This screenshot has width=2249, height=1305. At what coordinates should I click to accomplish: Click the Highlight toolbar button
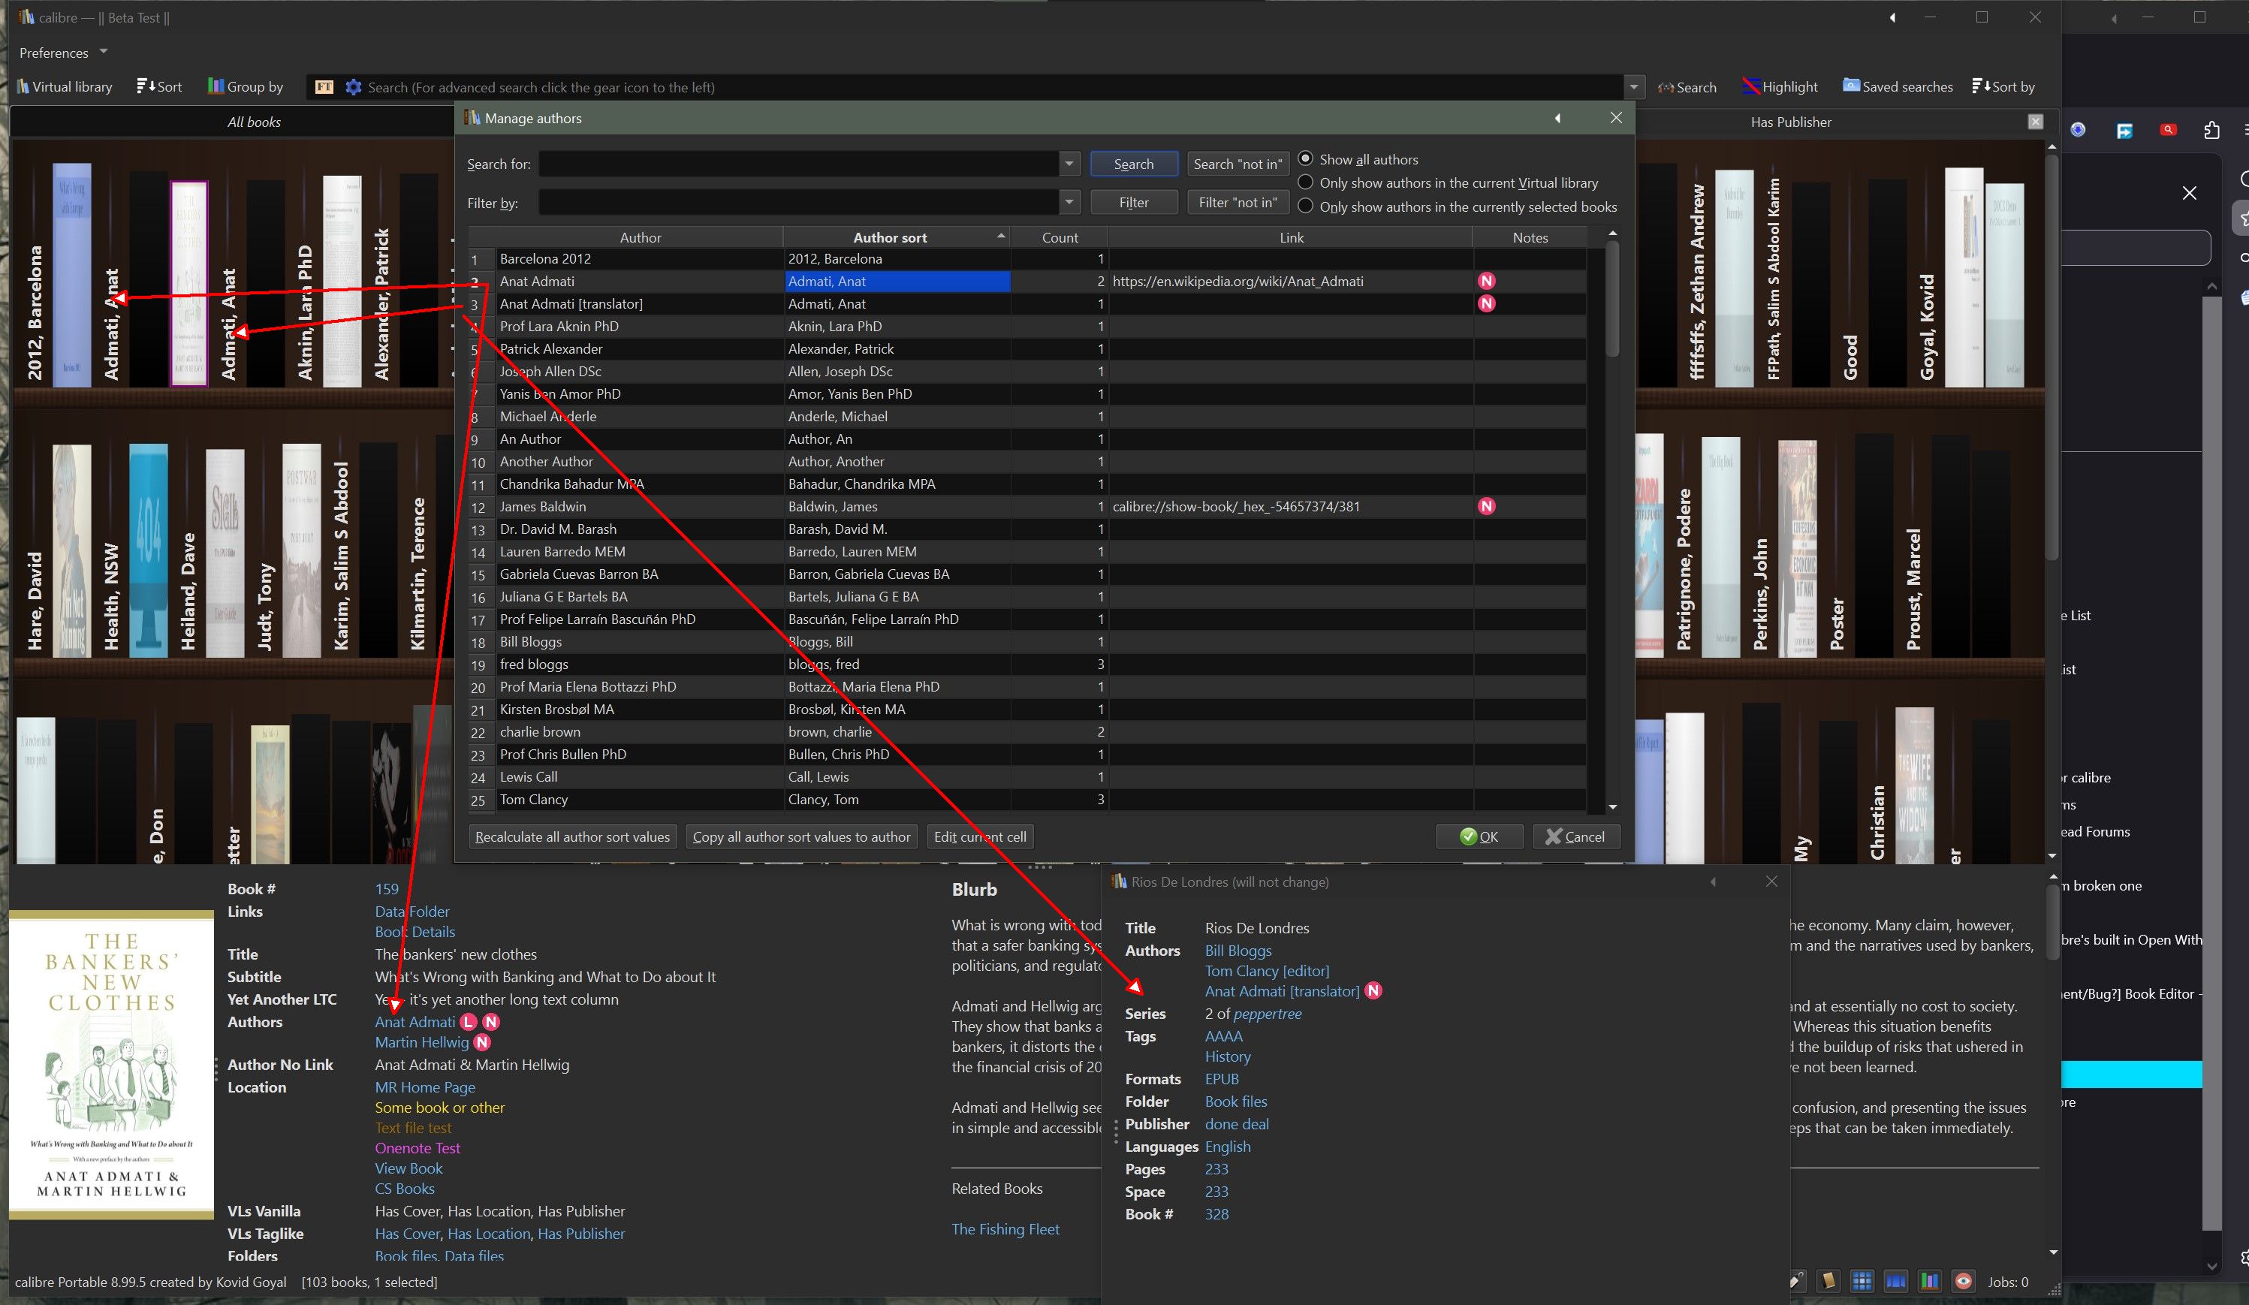pyautogui.click(x=1780, y=86)
